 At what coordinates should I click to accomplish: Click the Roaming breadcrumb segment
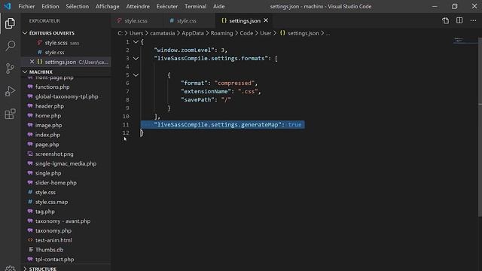tap(221, 33)
